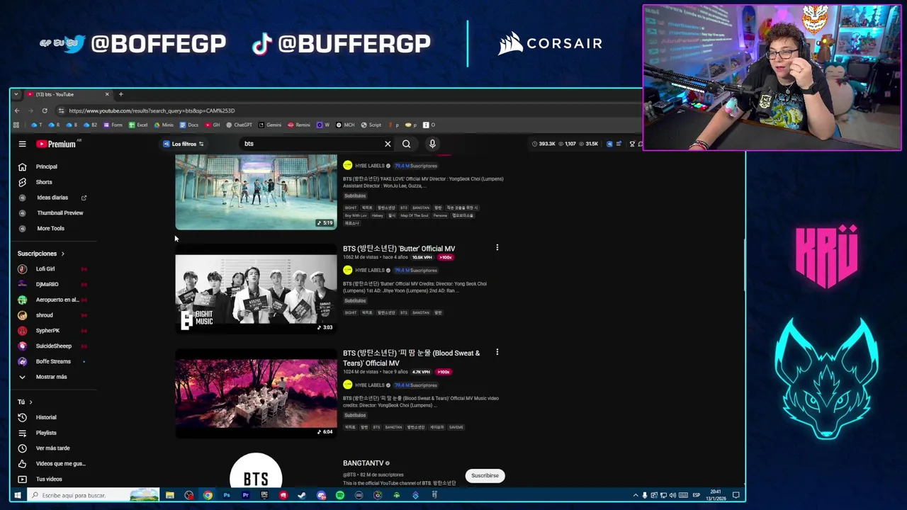The image size is (907, 510).
Task: Click the HYBE LABELS avatar under Butter
Action: (x=347, y=270)
